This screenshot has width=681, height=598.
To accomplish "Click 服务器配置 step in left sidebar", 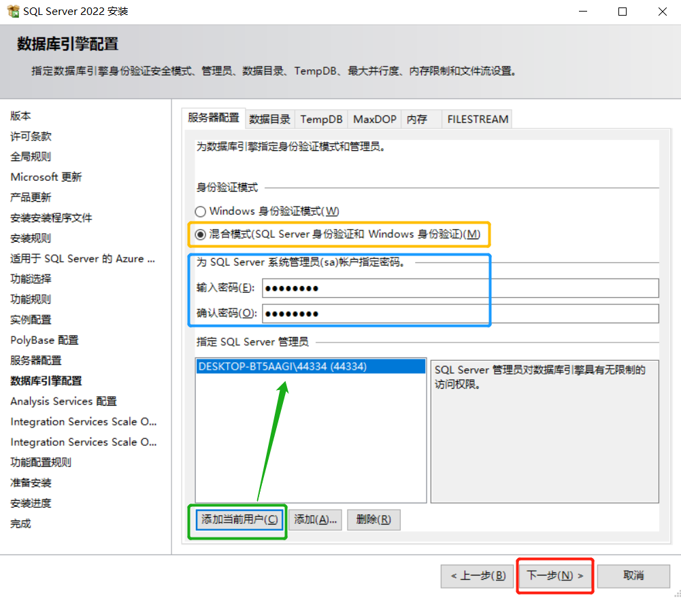I will coord(36,361).
